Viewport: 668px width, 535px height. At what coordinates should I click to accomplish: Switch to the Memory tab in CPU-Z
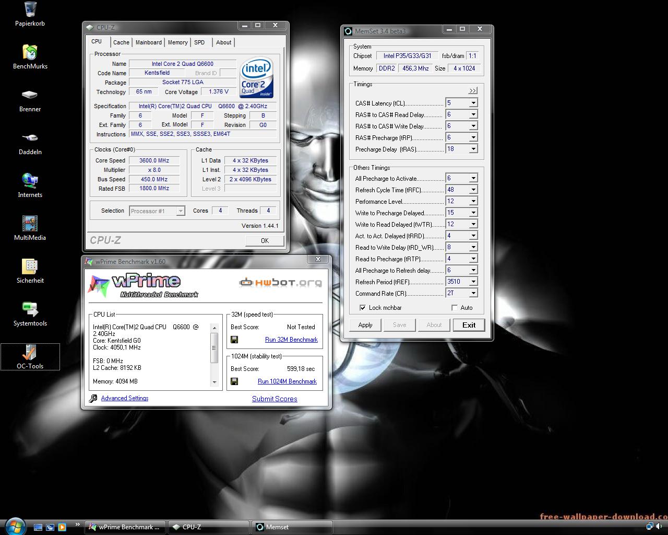178,42
